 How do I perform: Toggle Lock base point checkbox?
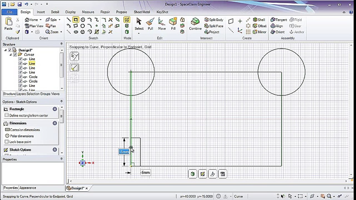pos(7,142)
